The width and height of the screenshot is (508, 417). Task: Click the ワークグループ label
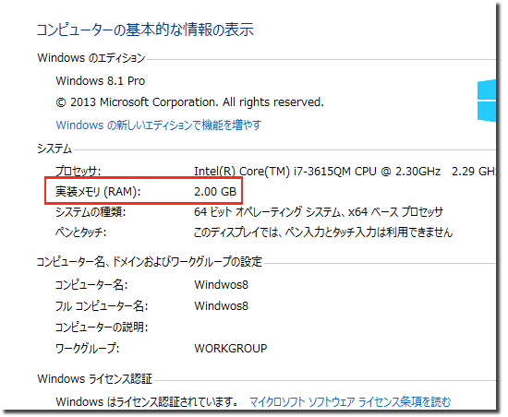pos(87,349)
